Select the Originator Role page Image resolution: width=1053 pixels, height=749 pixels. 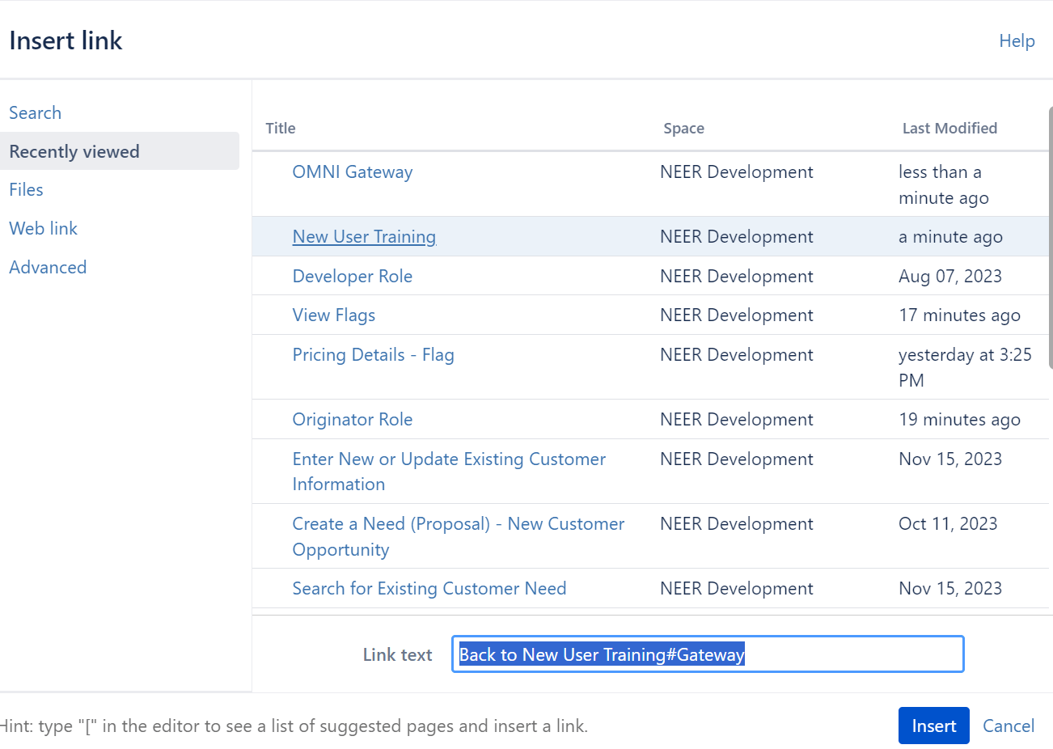pos(353,419)
